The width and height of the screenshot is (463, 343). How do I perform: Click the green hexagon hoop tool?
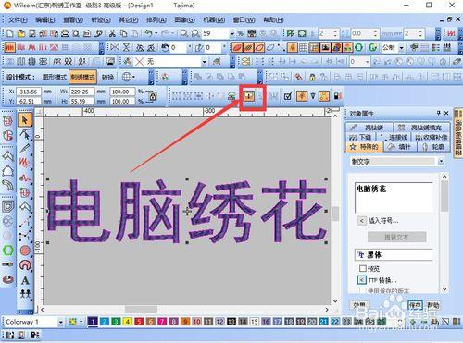point(8,250)
